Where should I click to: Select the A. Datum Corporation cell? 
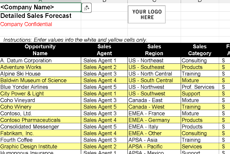pyautogui.click(x=40, y=60)
